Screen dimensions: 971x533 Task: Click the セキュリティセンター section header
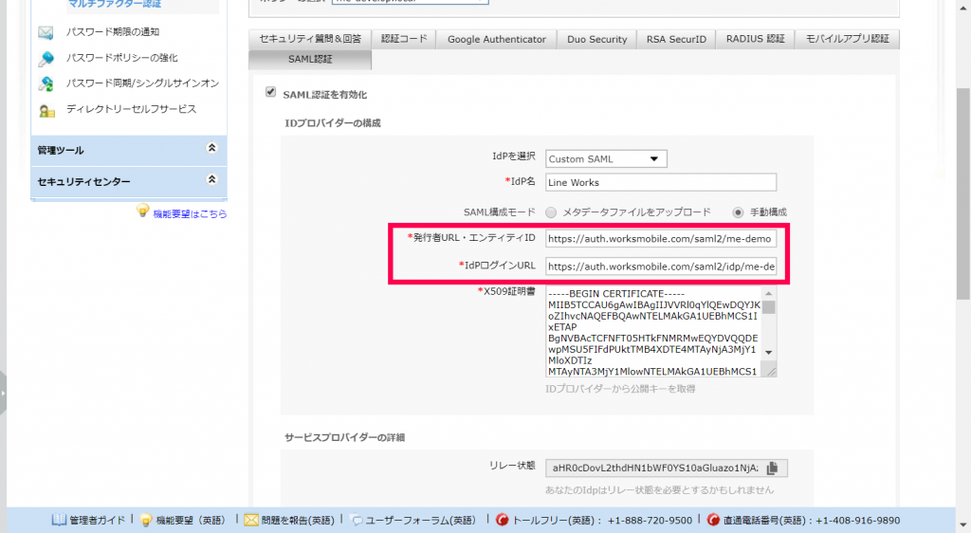(129, 182)
